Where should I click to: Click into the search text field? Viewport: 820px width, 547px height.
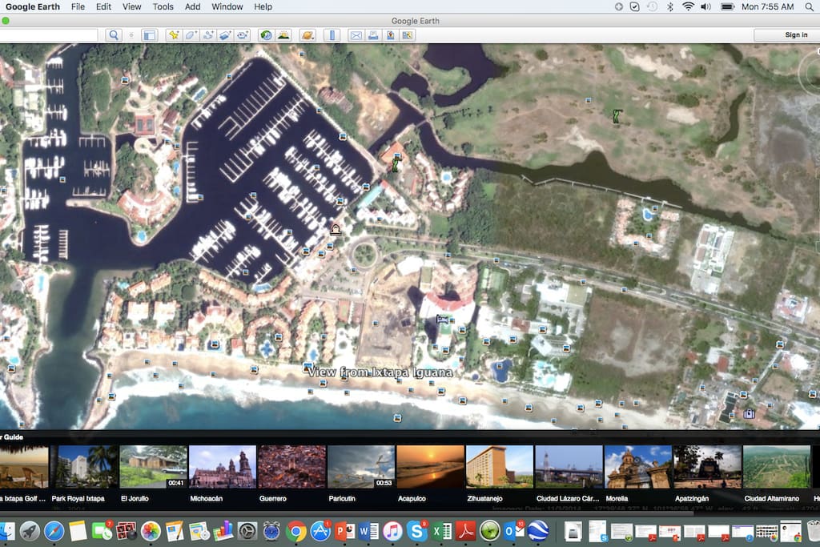[49, 35]
